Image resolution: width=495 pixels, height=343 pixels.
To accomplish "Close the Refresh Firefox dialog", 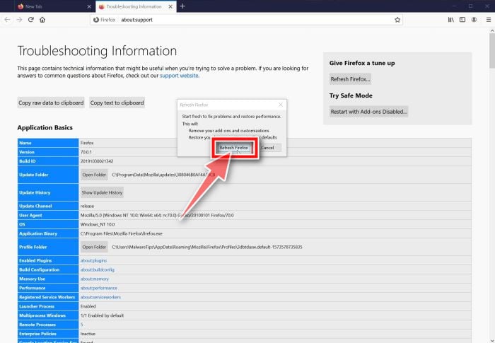I will (281, 105).
